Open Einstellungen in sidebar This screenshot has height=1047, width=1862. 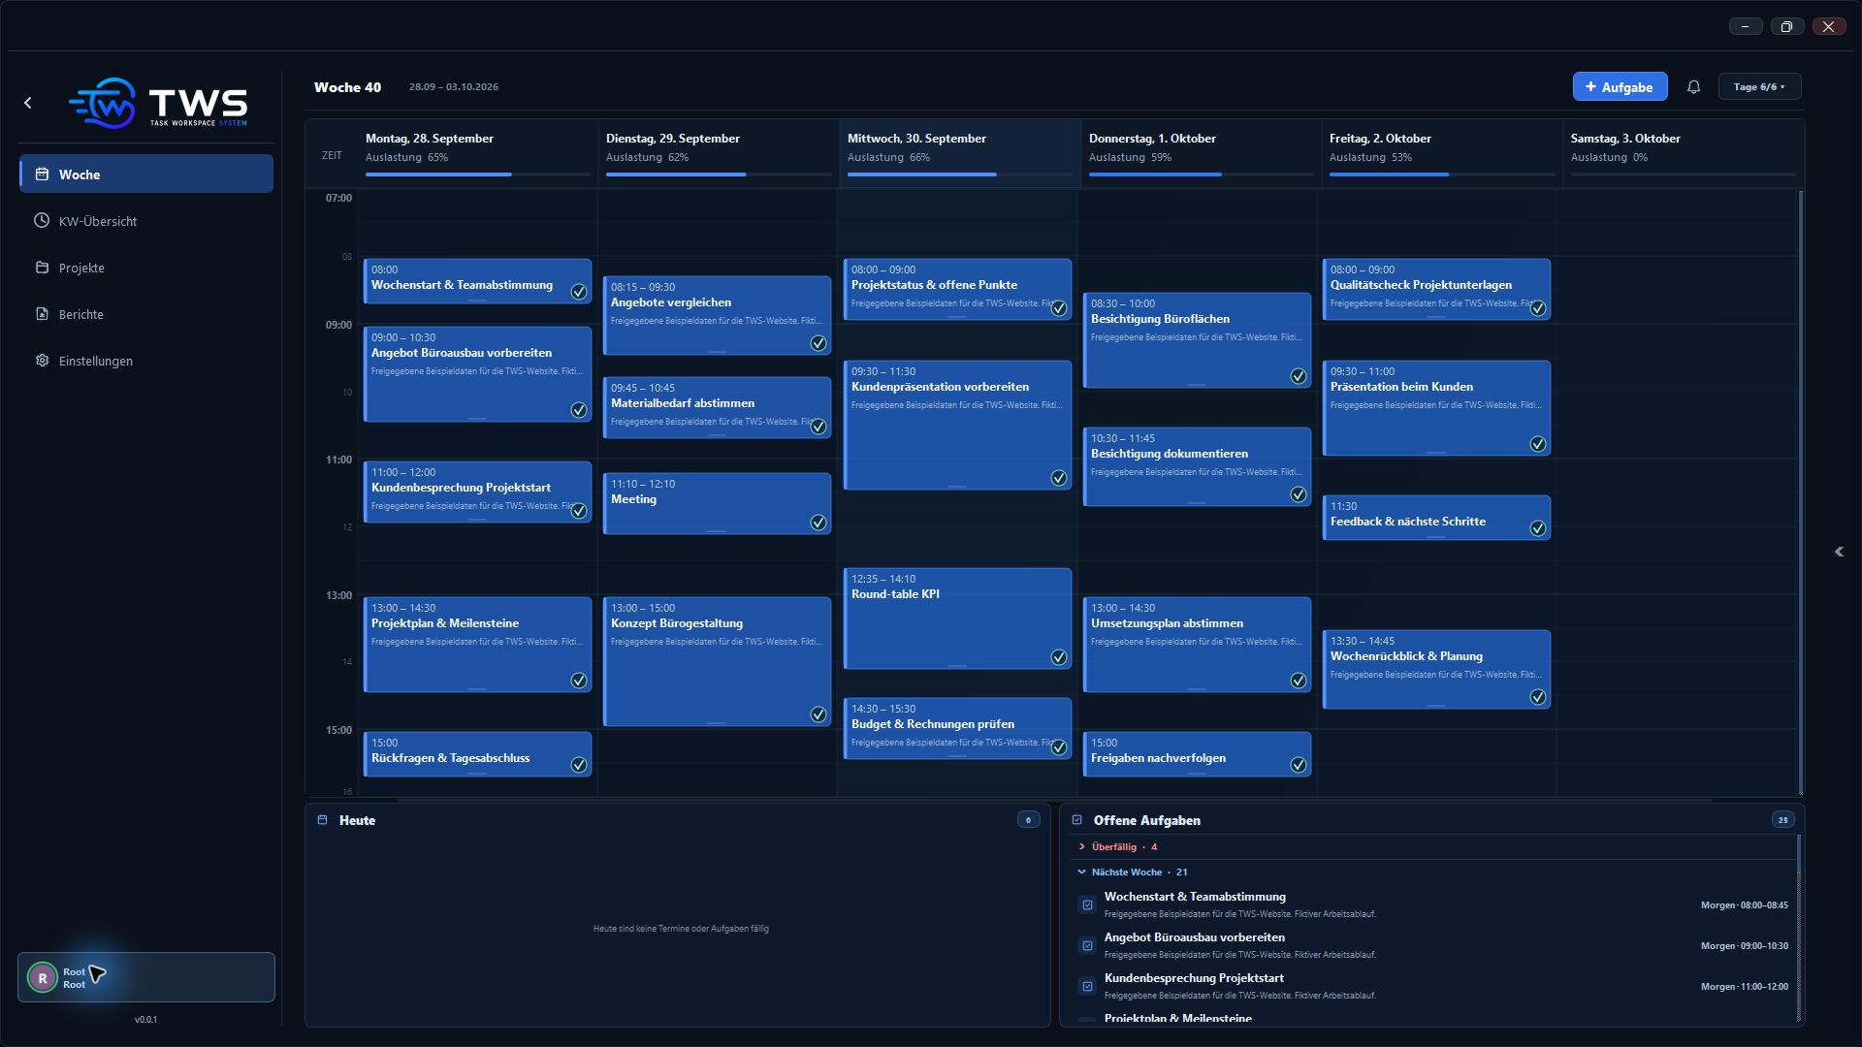[146, 361]
